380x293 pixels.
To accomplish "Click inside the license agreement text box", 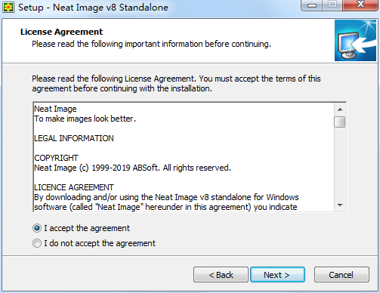I will [184, 157].
